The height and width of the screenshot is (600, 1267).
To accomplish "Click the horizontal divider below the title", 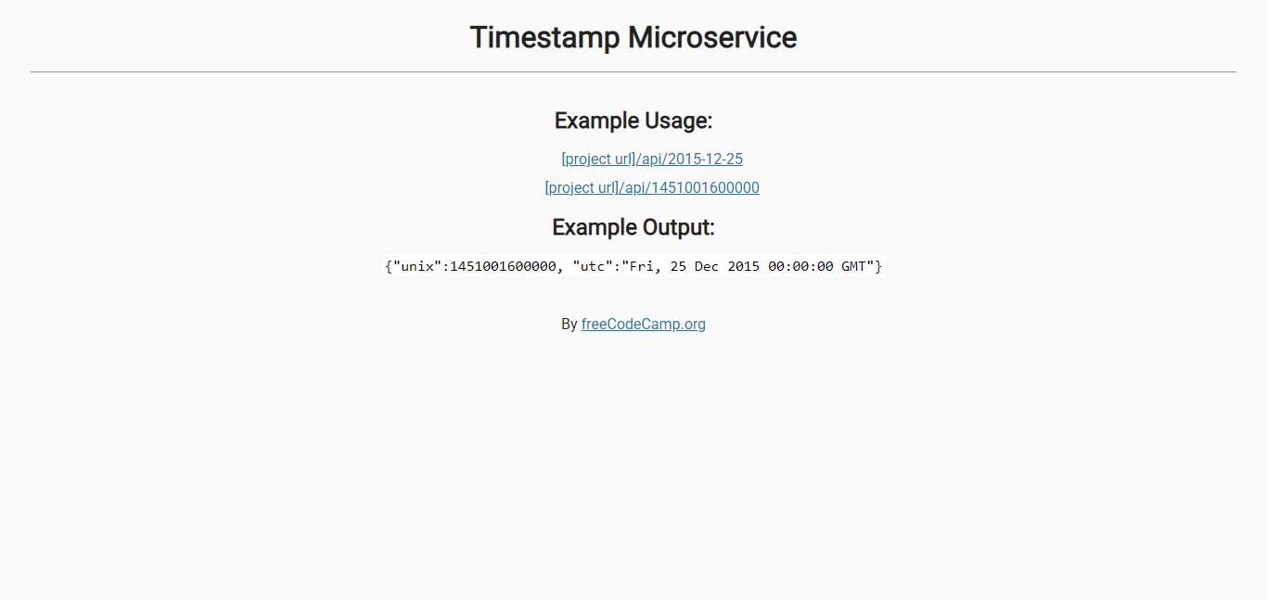I will [633, 71].
